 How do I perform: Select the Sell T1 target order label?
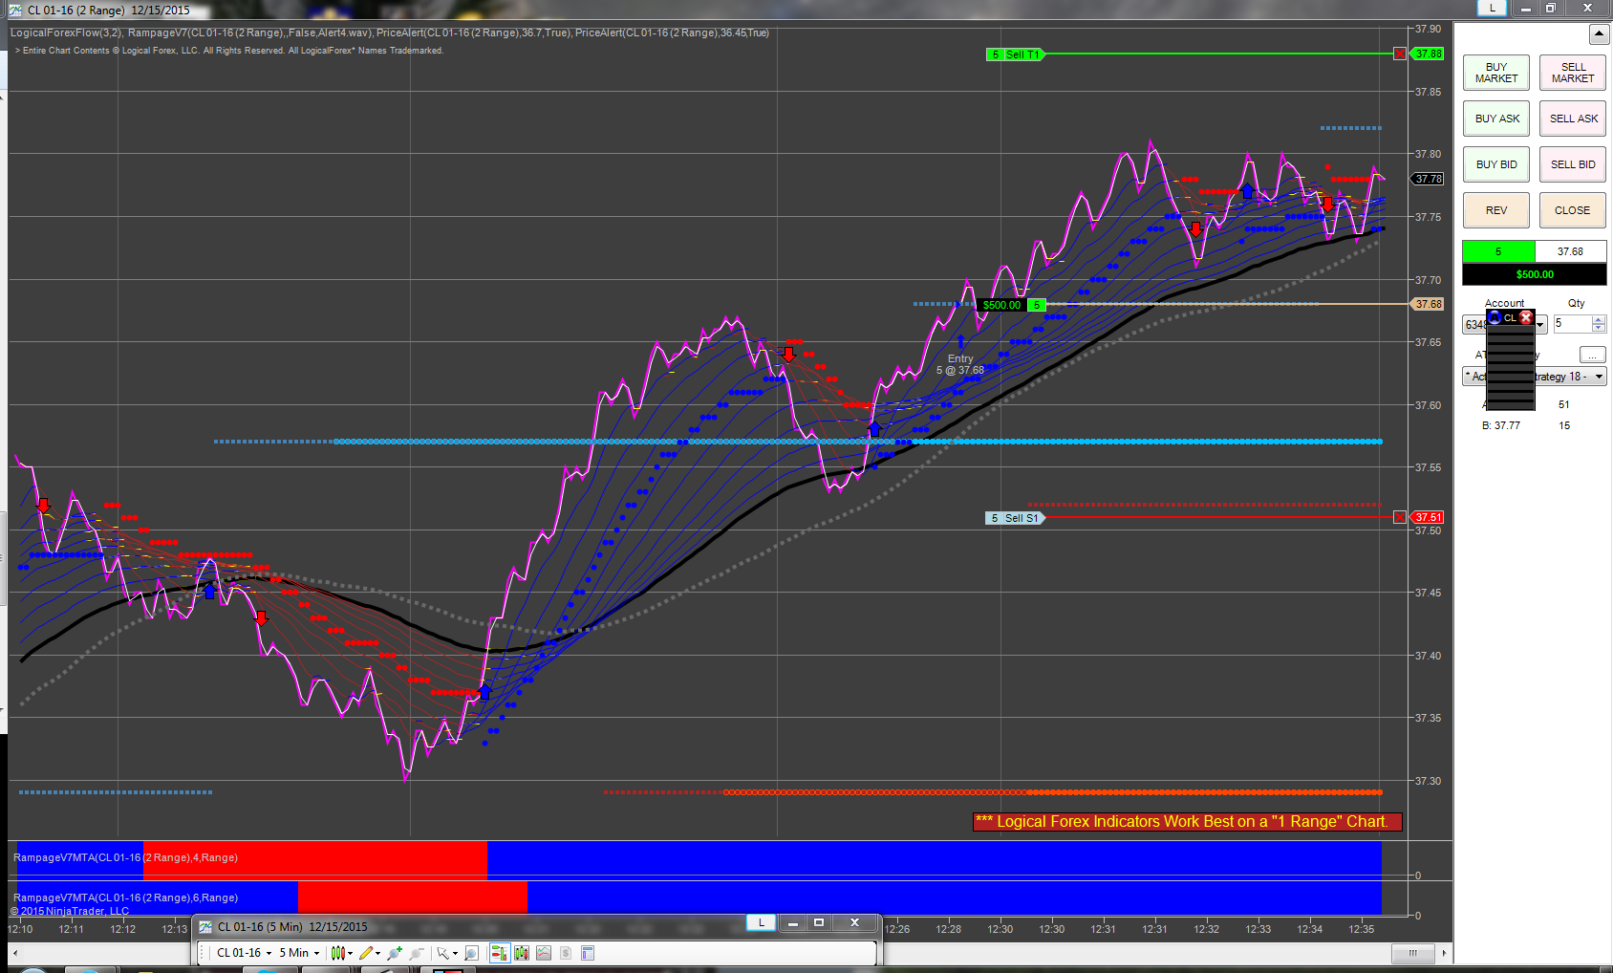tap(1014, 54)
